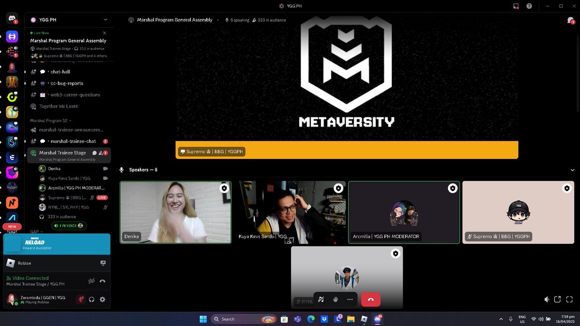Image resolution: width=580 pixels, height=326 pixels.
Task: Open Zeromioda user profile avatar
Action: point(12,299)
